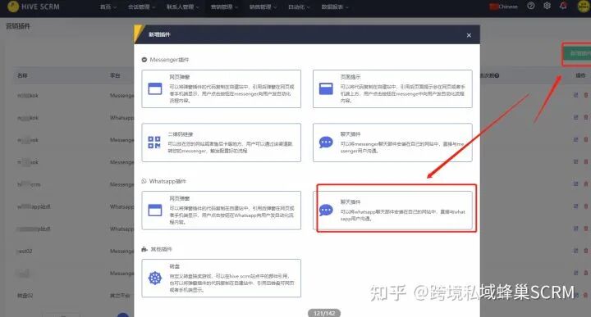Select Messenger 网页弹窗 plugin card

(x=222, y=88)
